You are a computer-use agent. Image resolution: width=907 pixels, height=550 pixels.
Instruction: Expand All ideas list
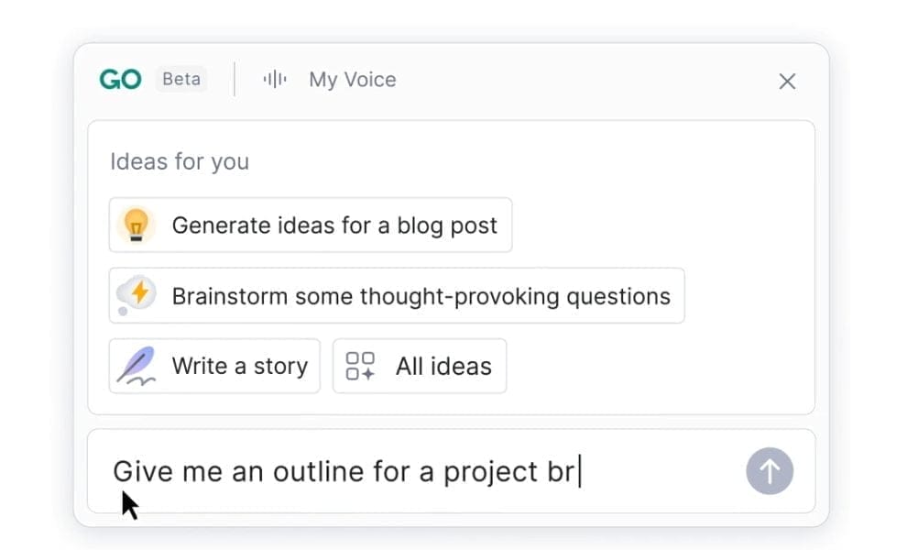pyautogui.click(x=420, y=366)
